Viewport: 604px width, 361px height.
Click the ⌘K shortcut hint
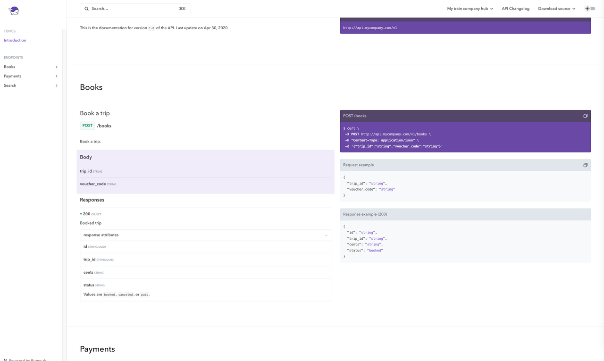pyautogui.click(x=182, y=9)
